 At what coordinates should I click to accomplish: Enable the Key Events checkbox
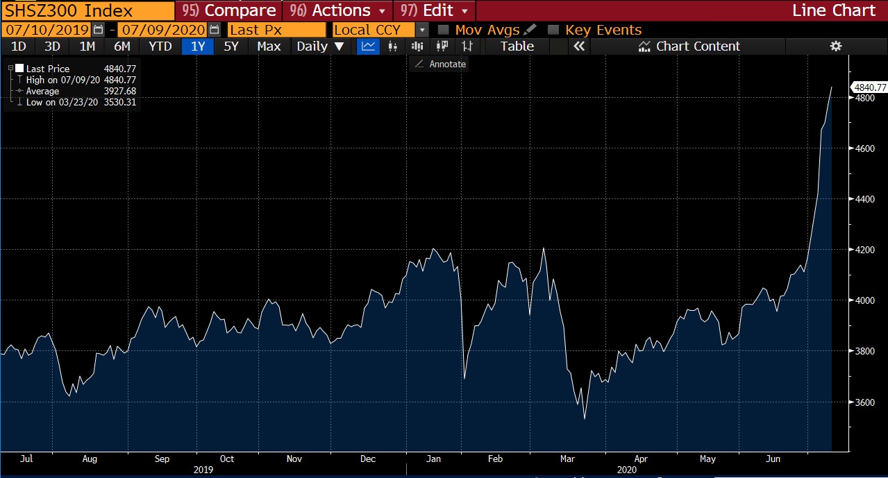tap(553, 30)
